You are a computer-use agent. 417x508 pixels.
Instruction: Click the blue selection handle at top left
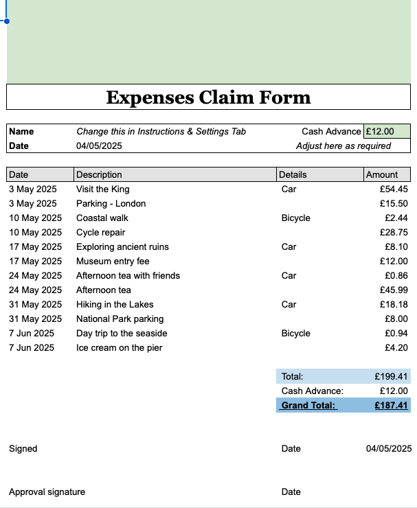(x=7, y=21)
